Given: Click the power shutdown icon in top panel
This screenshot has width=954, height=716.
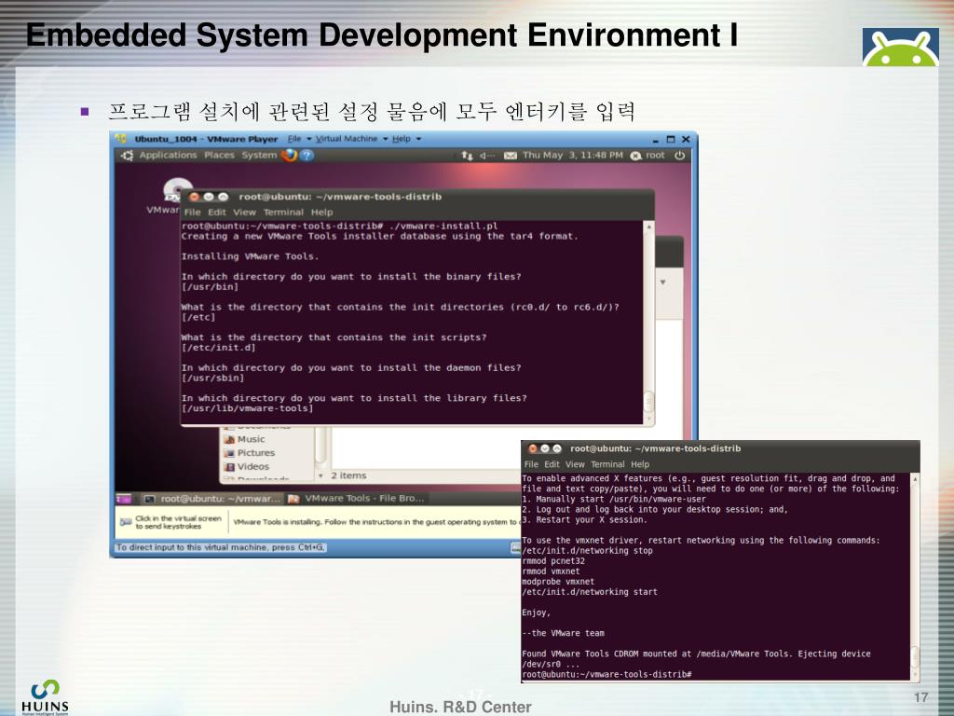Looking at the screenshot, I should [x=679, y=156].
